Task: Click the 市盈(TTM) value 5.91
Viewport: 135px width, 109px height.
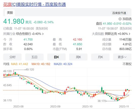Action: pos(79,49)
